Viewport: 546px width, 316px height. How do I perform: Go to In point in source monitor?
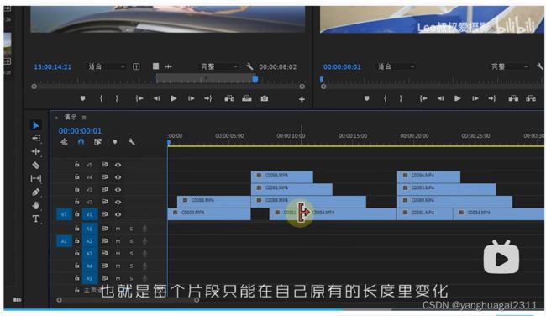[139, 98]
